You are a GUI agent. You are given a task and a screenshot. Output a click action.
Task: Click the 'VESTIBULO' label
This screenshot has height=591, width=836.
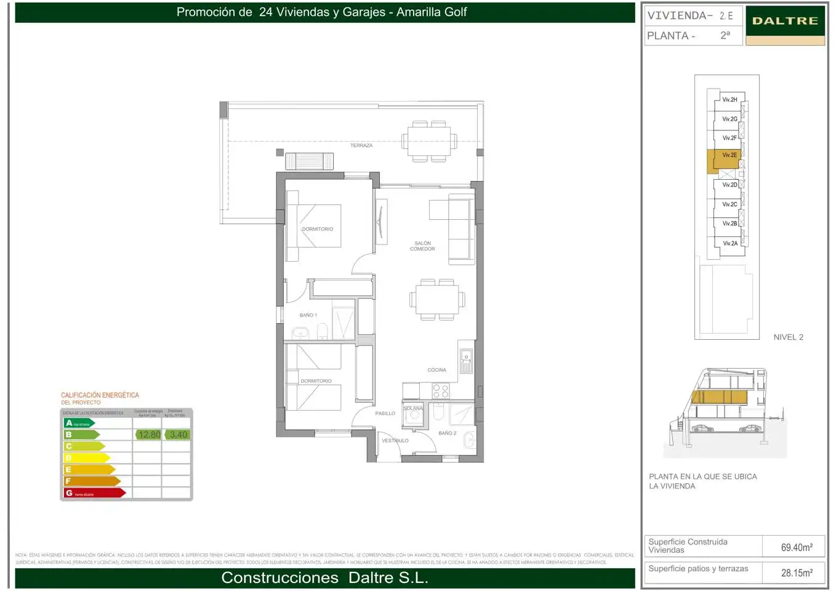pyautogui.click(x=395, y=441)
